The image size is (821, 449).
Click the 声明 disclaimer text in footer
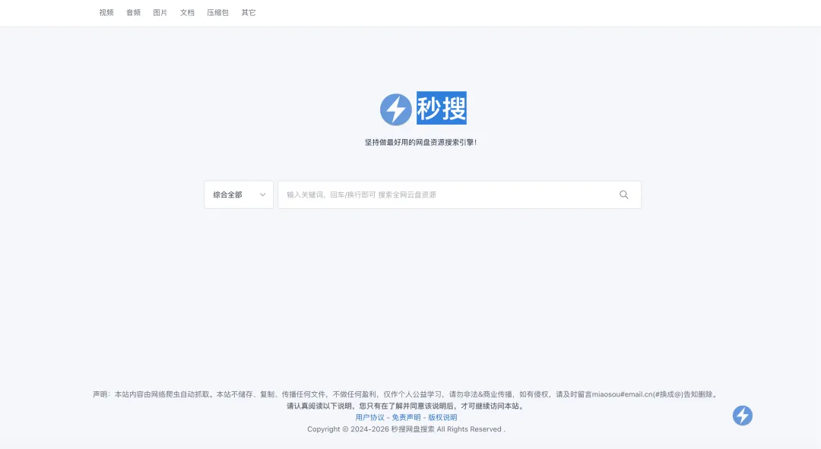tap(406, 394)
